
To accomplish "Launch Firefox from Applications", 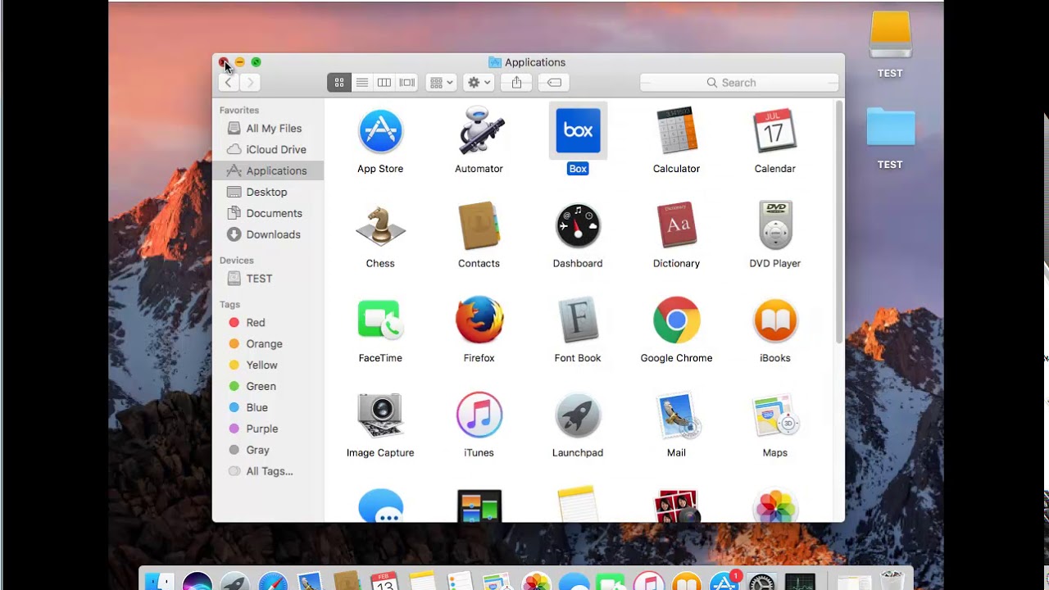I will click(479, 320).
